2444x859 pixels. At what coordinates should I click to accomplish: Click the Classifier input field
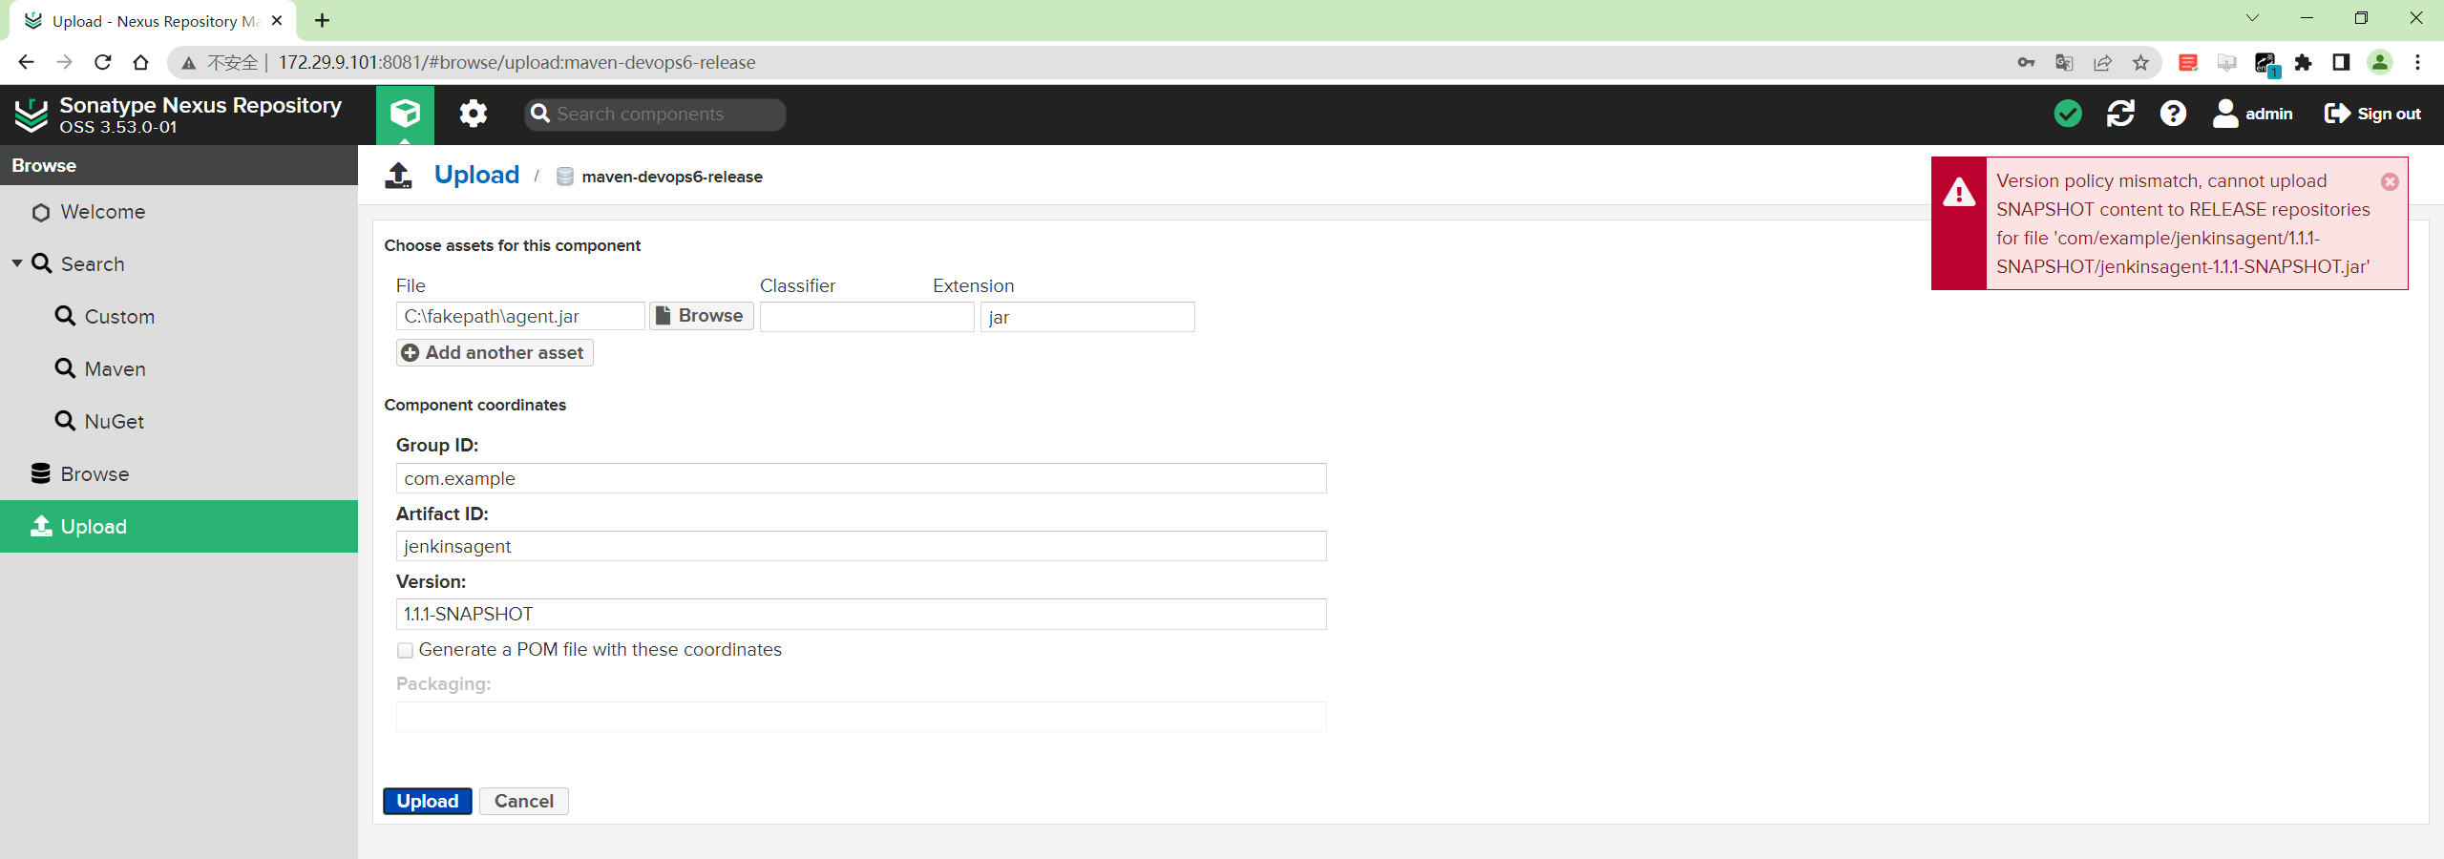click(x=867, y=317)
